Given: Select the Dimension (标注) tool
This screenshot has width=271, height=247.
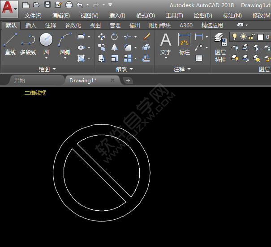Looking at the screenshot, I should coord(184,44).
